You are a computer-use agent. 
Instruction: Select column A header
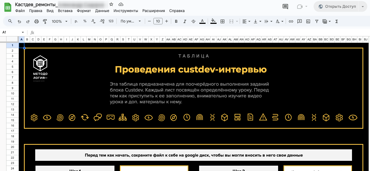pos(21,39)
